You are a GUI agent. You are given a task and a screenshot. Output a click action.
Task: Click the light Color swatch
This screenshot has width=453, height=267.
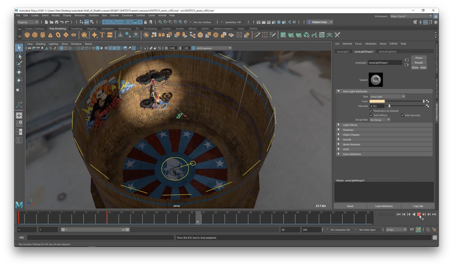(x=377, y=101)
